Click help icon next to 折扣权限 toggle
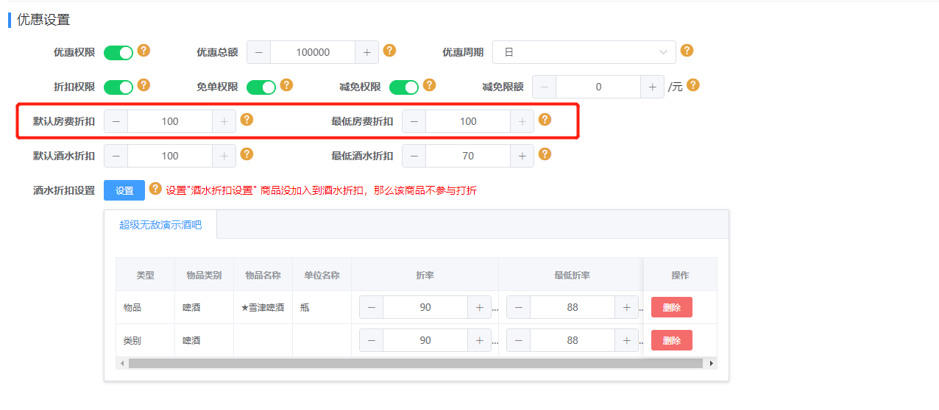The height and width of the screenshot is (410, 939). [144, 85]
